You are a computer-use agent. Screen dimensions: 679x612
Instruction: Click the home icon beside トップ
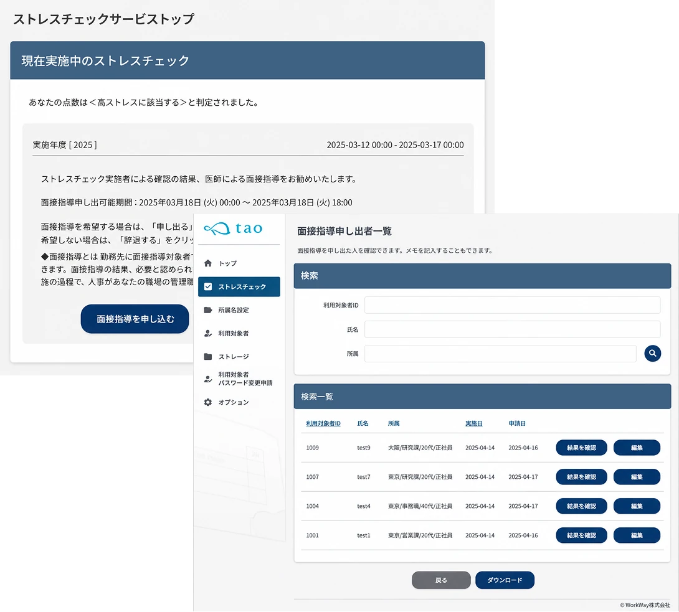tap(208, 263)
